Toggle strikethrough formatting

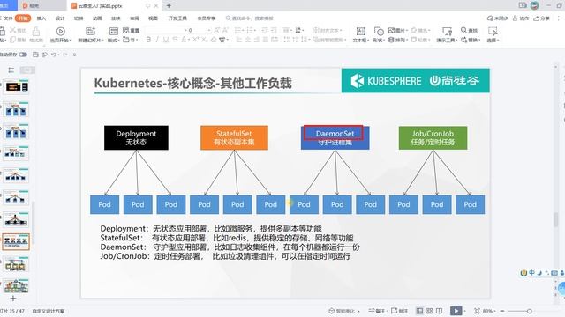(175, 40)
